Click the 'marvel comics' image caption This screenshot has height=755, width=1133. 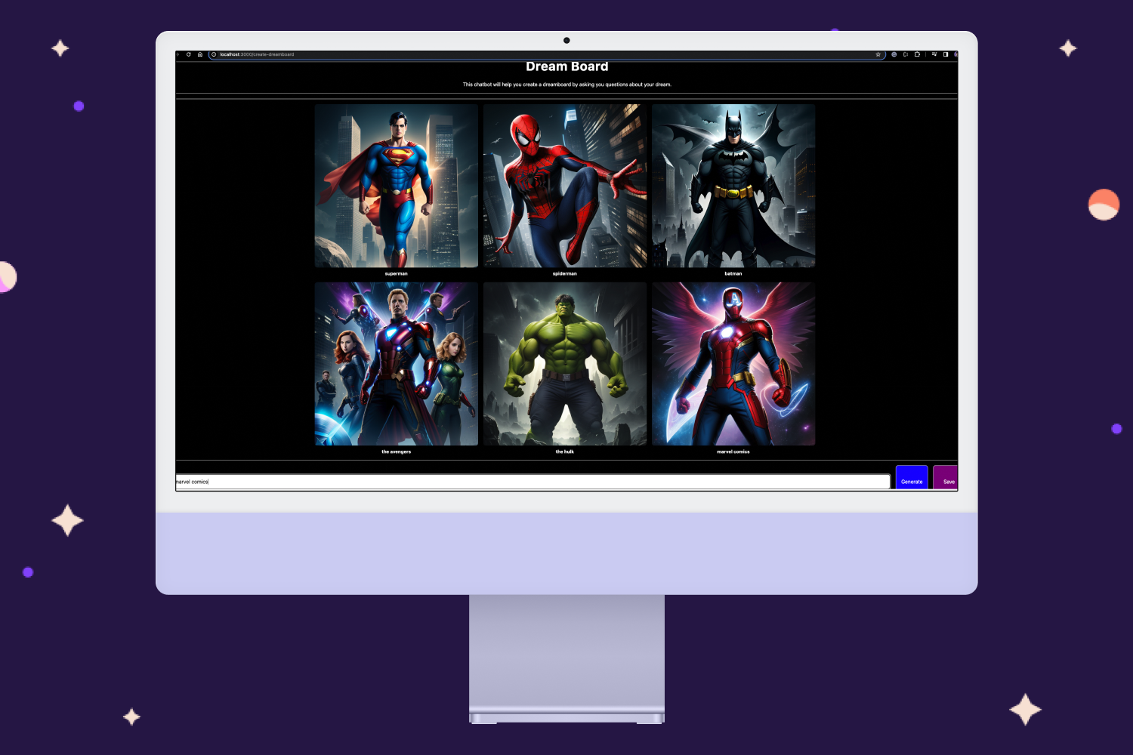[x=733, y=451]
